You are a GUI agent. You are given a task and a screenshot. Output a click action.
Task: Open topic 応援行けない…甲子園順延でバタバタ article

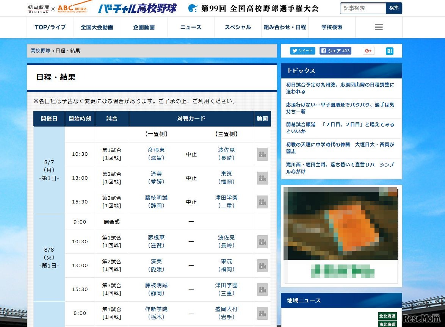340,108
